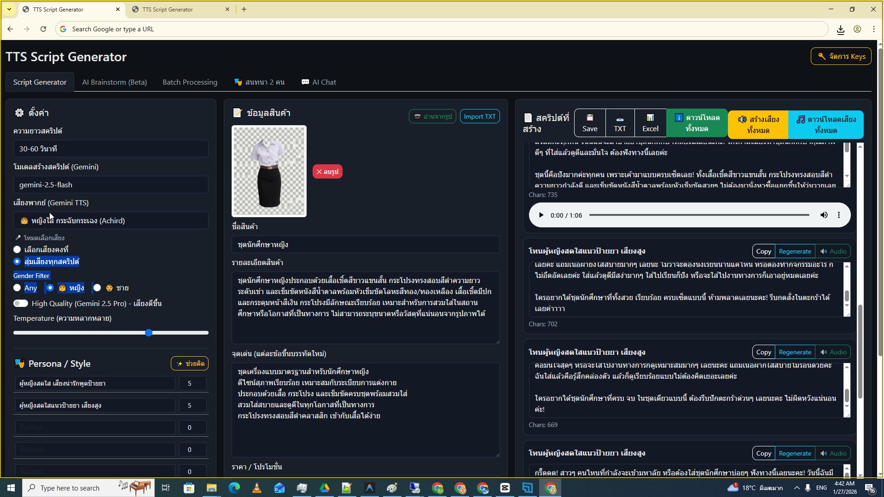Select the ชาย gender filter radio
The width and height of the screenshot is (884, 497).
coord(97,288)
